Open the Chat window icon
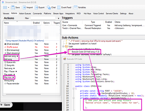The image size is (145, 111). point(49,7)
